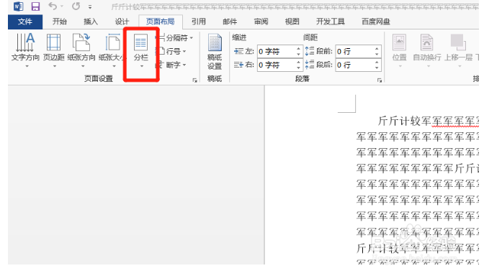The image size is (484, 276).
Task: Open the 百度网盘 tab
Action: 376,22
